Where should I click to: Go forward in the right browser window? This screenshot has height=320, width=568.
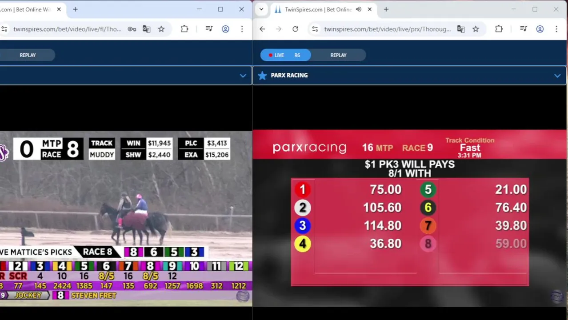pos(279,29)
